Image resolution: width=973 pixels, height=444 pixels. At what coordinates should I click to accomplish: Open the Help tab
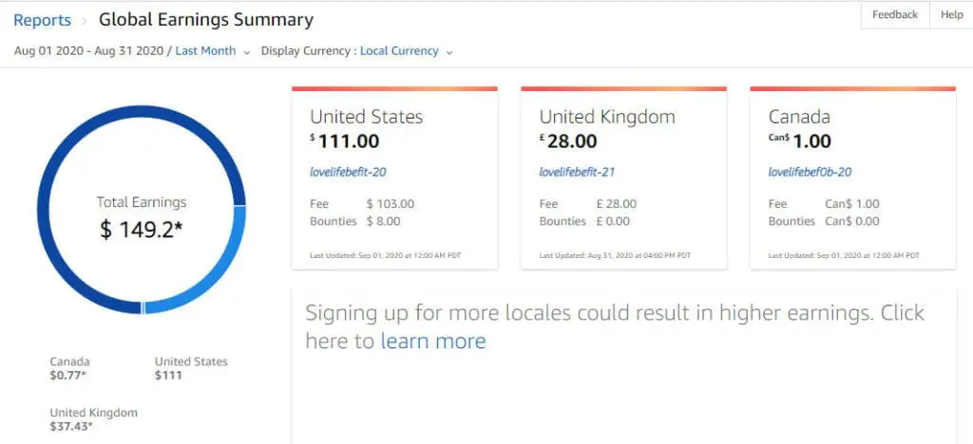pos(951,15)
